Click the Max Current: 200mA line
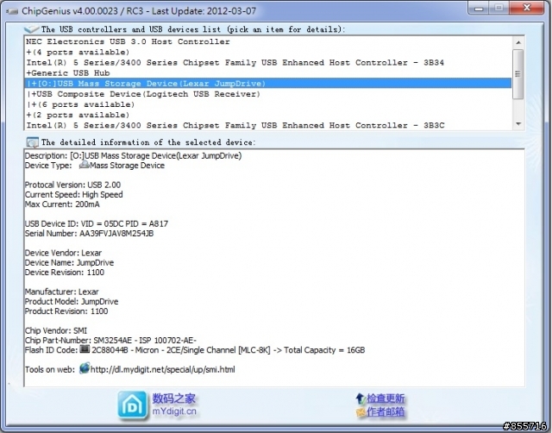This screenshot has height=433, width=552. (x=62, y=204)
